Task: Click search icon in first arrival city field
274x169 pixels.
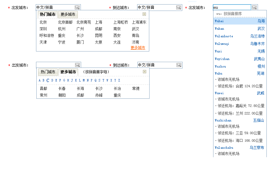Action: pos(179,7)
